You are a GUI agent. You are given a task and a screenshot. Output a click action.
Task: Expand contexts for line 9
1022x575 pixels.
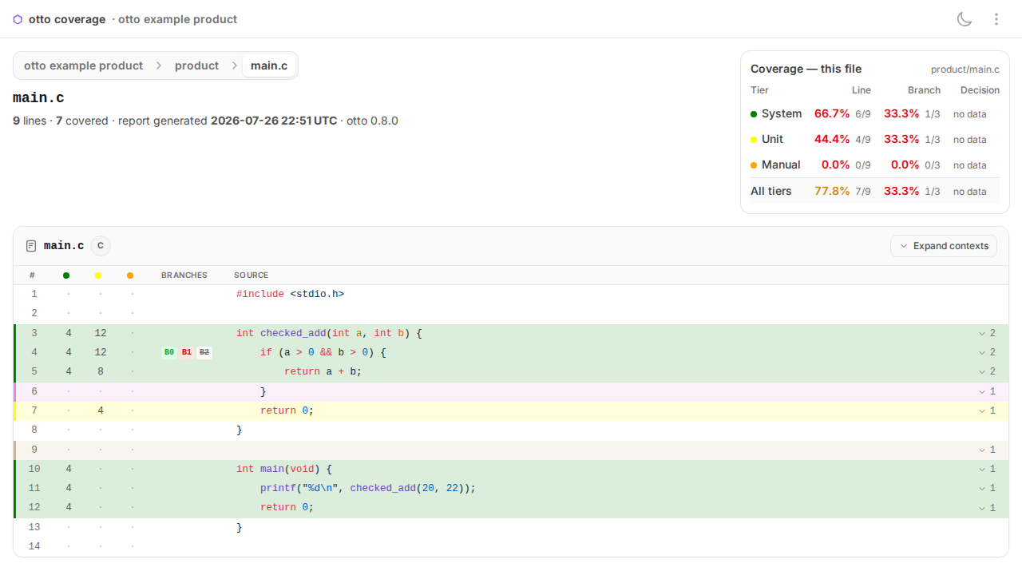[x=988, y=450]
